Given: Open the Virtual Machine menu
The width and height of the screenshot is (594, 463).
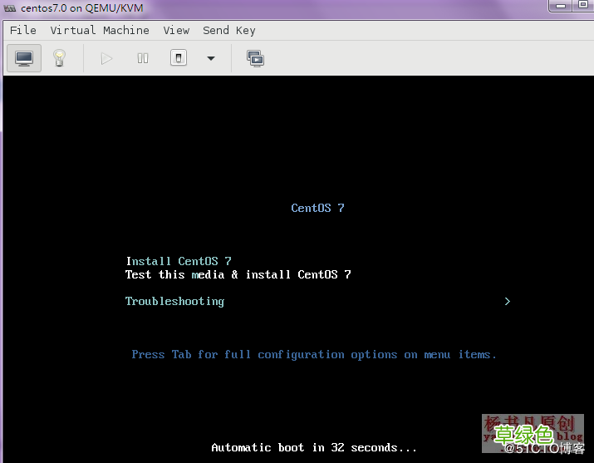Looking at the screenshot, I should 100,30.
